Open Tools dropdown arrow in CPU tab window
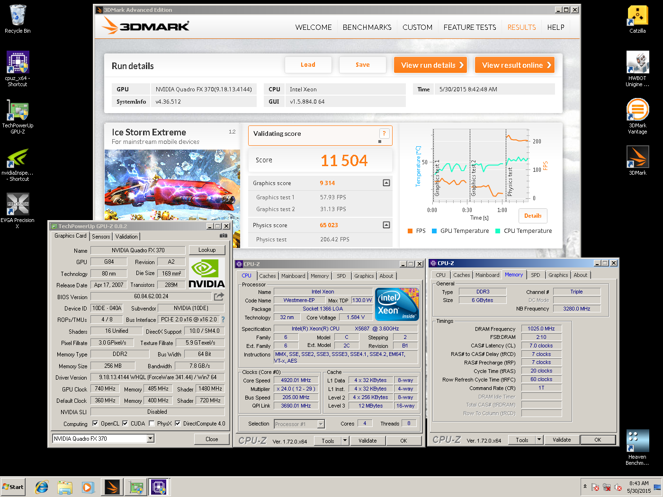663x497 pixels. pos(345,441)
